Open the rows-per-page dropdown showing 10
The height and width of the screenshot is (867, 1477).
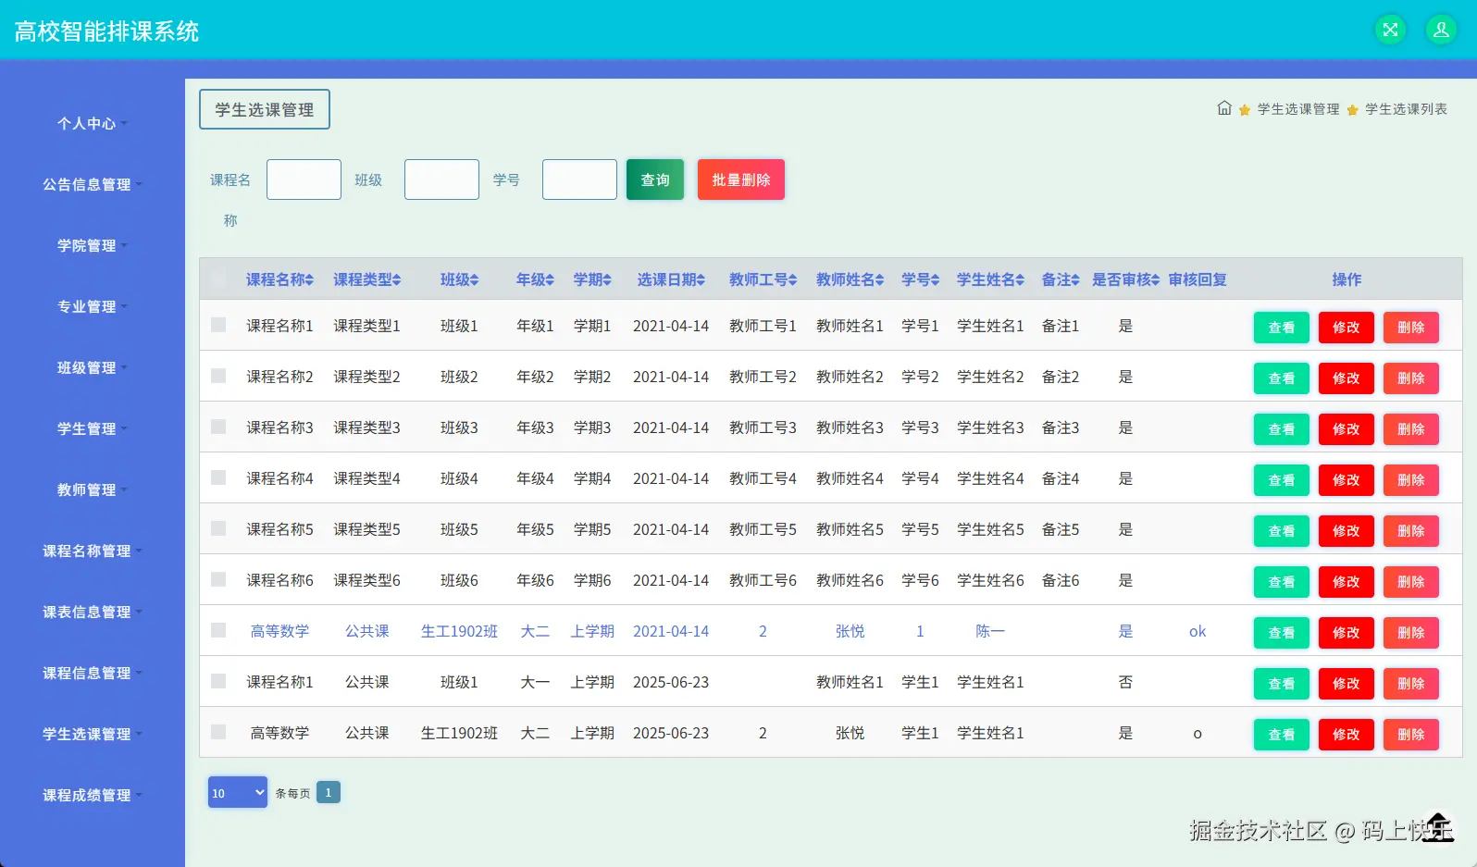pyautogui.click(x=238, y=792)
